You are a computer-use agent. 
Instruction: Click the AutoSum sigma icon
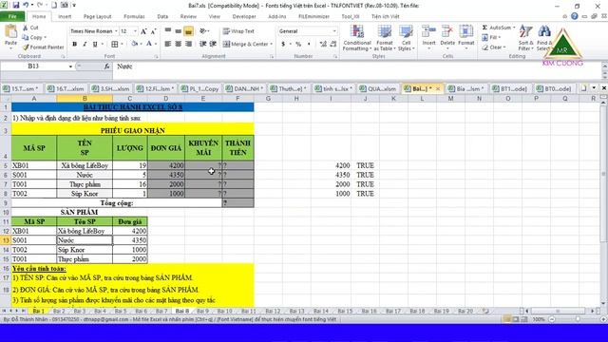pyautogui.click(x=484, y=28)
